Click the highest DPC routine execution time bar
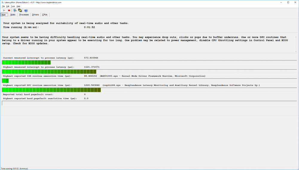The width and height of the screenshot is (299, 170). [149, 90]
